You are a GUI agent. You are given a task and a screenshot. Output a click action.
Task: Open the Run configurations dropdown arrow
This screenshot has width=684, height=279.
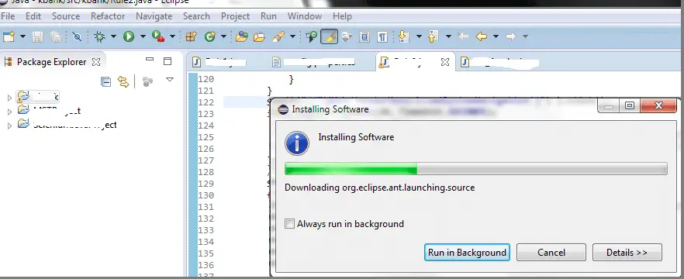click(142, 36)
